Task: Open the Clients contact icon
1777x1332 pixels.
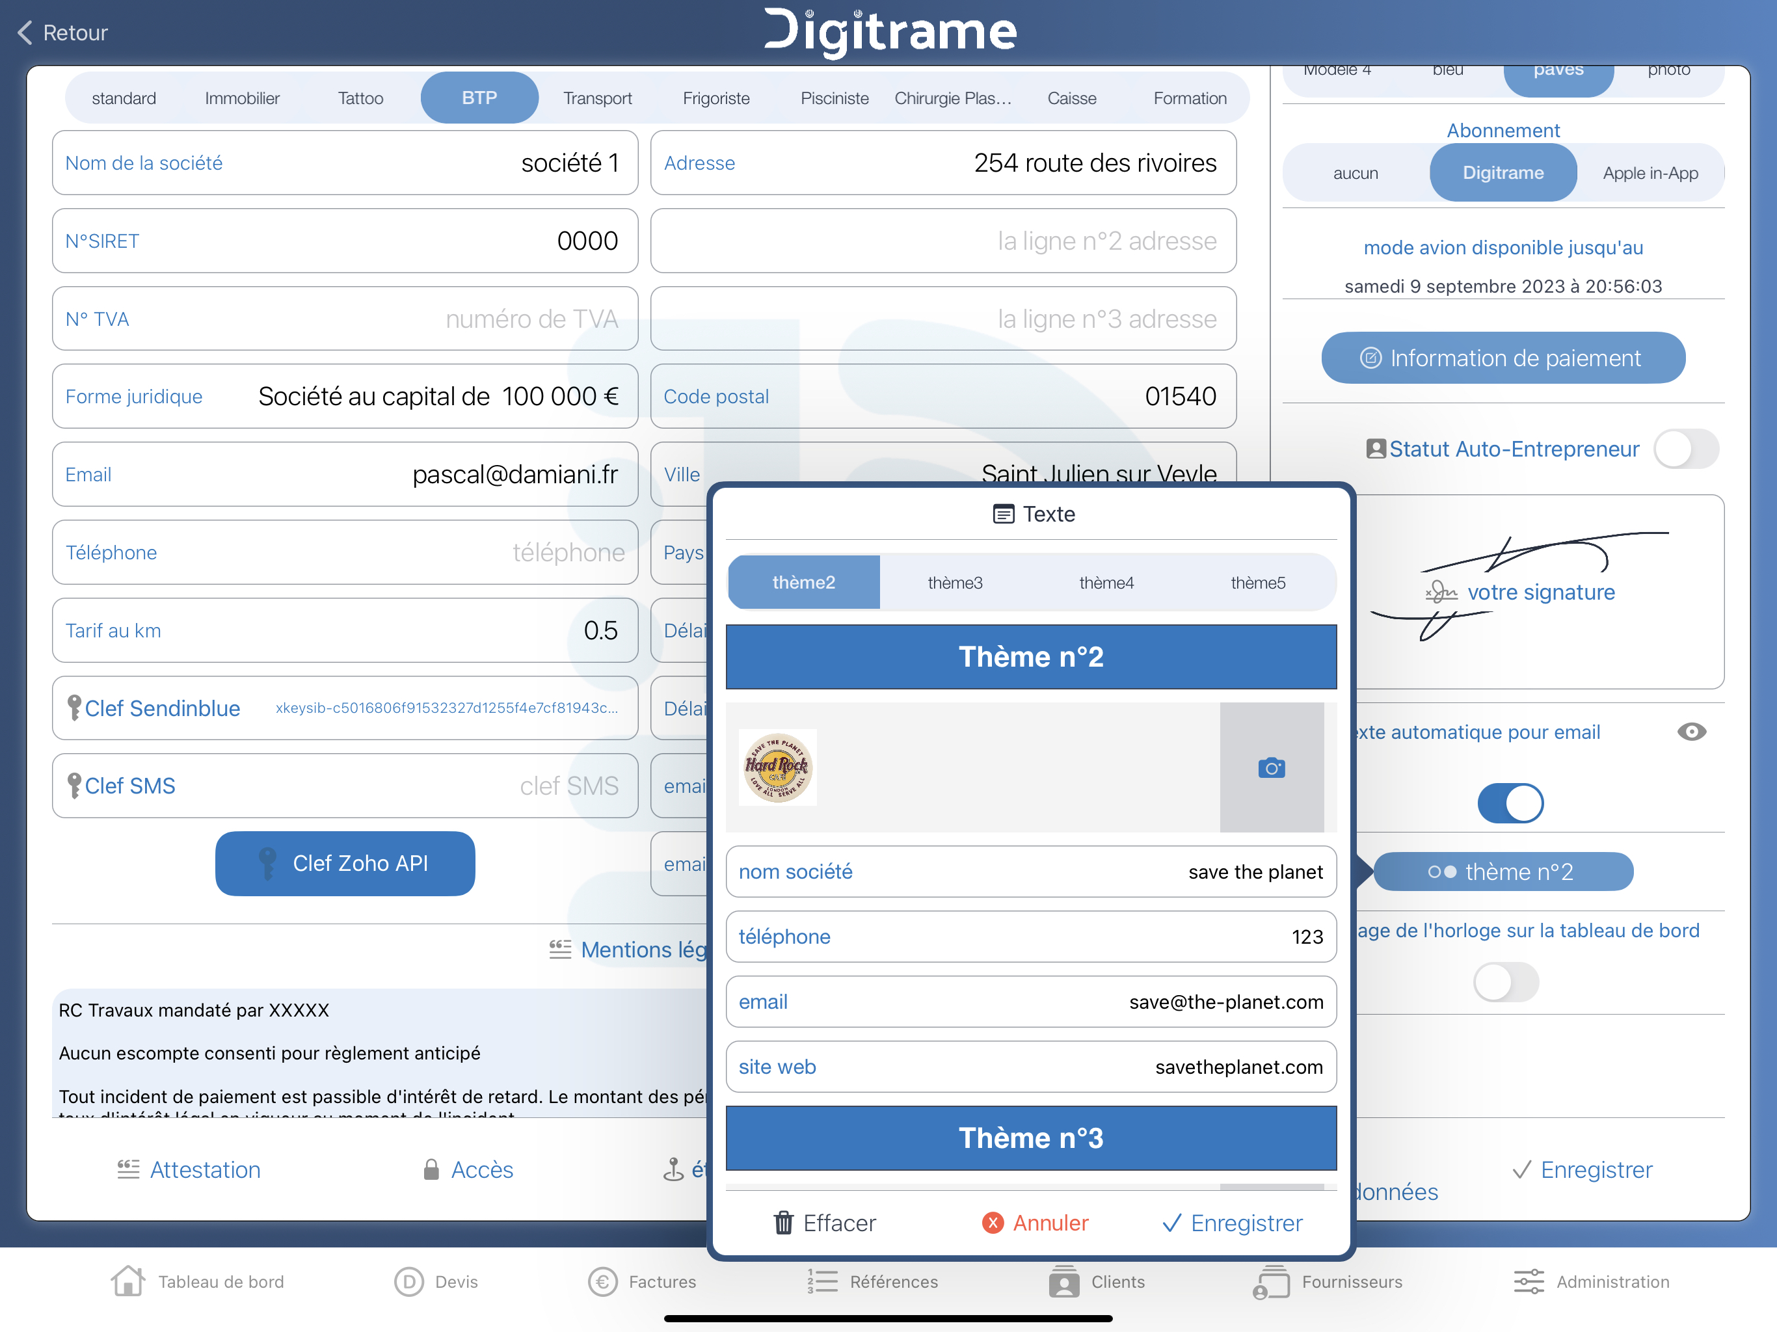Action: click(1063, 1281)
